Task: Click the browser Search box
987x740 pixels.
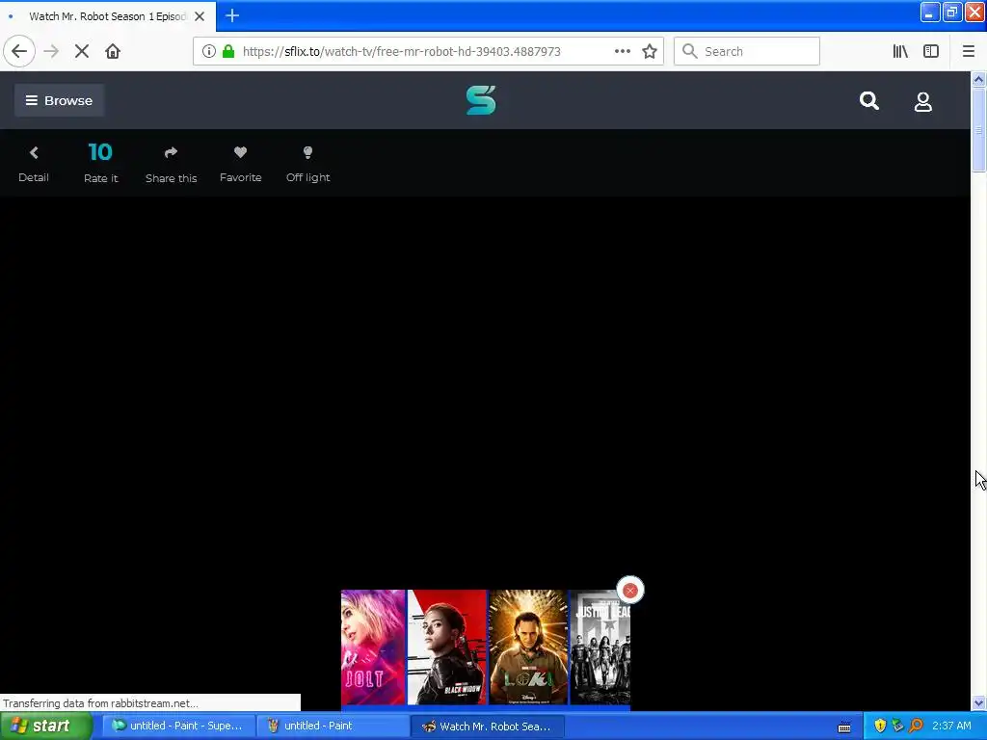Action: click(747, 52)
